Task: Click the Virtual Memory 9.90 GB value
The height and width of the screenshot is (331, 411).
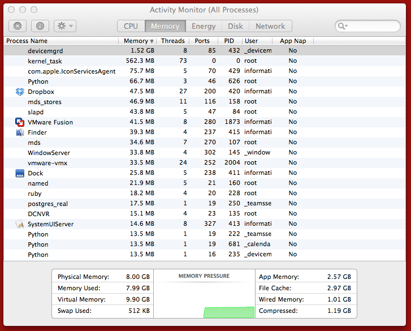Action: (x=138, y=299)
